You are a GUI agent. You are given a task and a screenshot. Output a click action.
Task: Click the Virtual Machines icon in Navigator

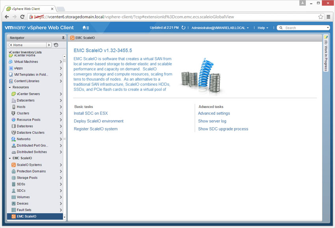pos(11,62)
